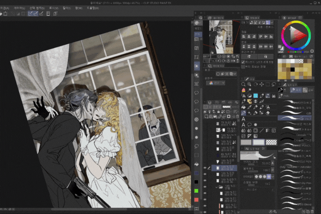Select the Move layer cross-arrow tool
The height and width of the screenshot is (214, 321).
261,84
